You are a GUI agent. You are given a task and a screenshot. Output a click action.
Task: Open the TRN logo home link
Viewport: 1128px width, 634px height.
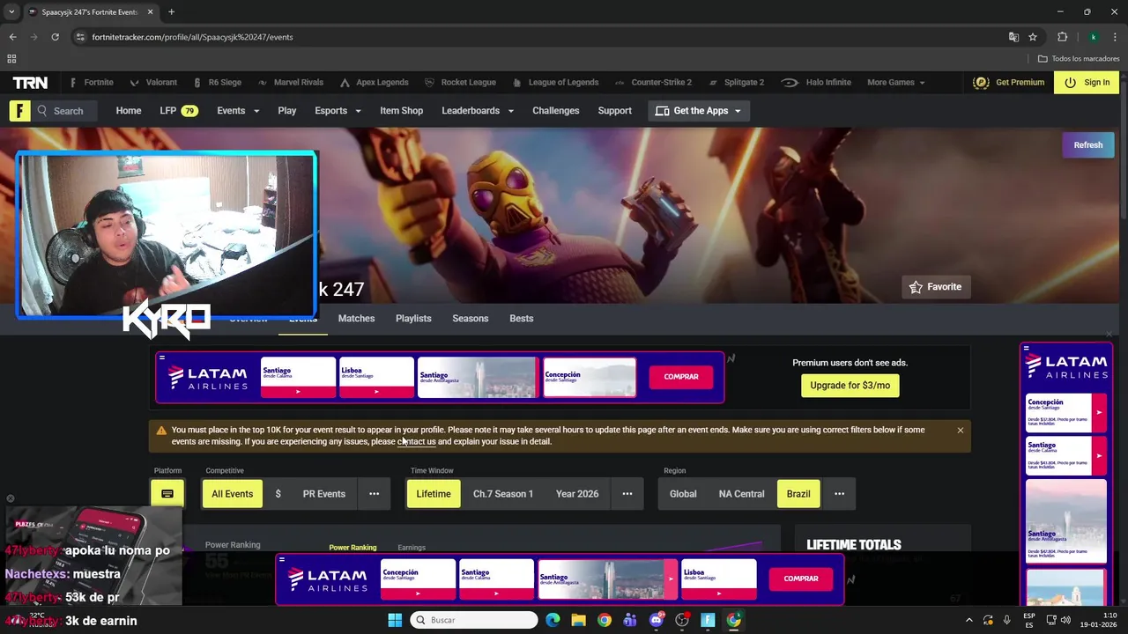click(30, 82)
